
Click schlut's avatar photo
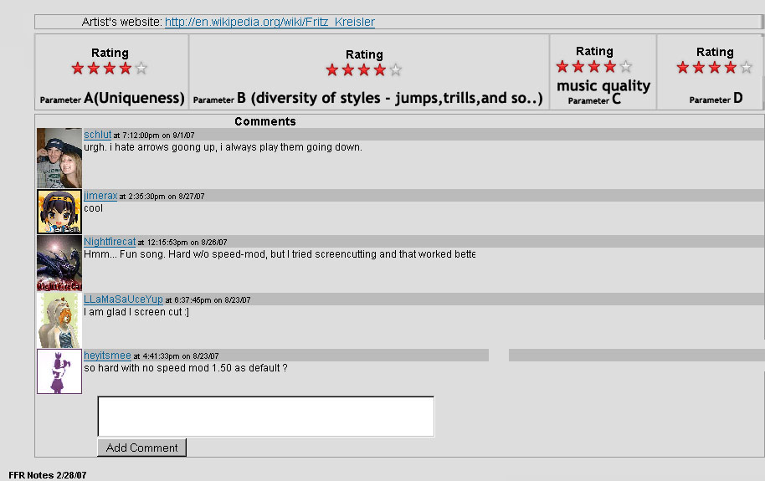click(59, 158)
